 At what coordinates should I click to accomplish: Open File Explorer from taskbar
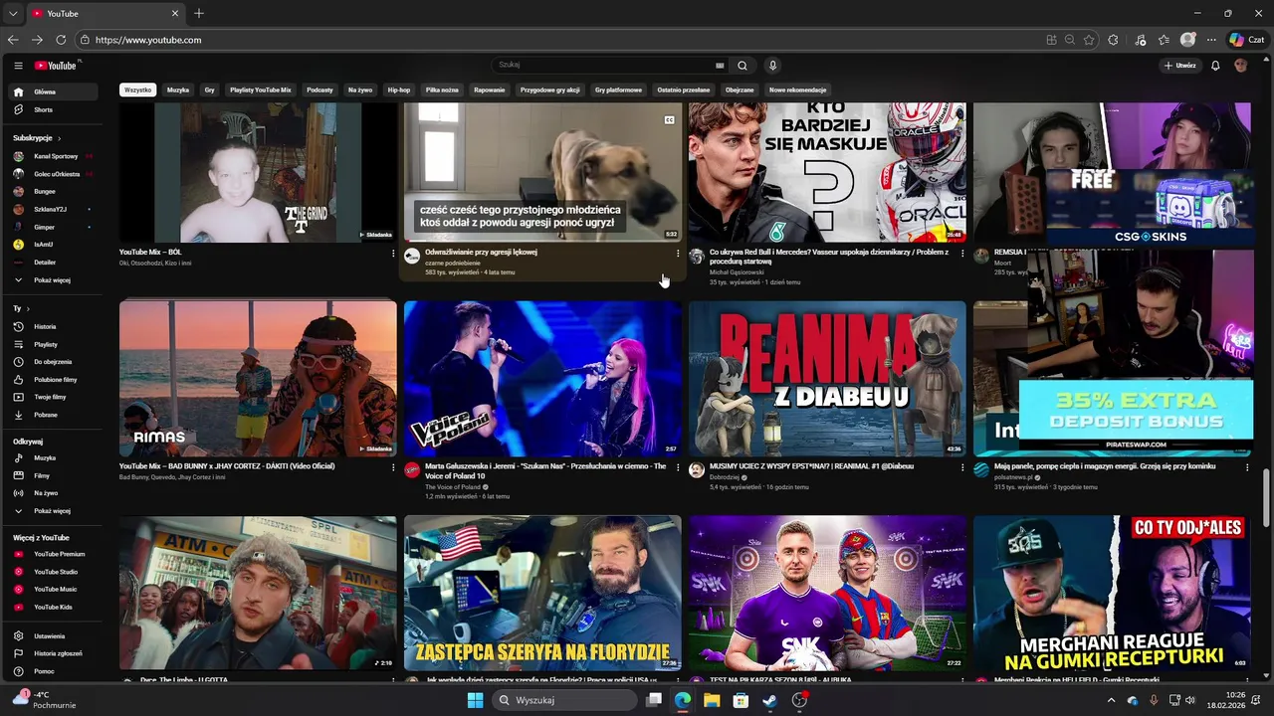point(712,700)
